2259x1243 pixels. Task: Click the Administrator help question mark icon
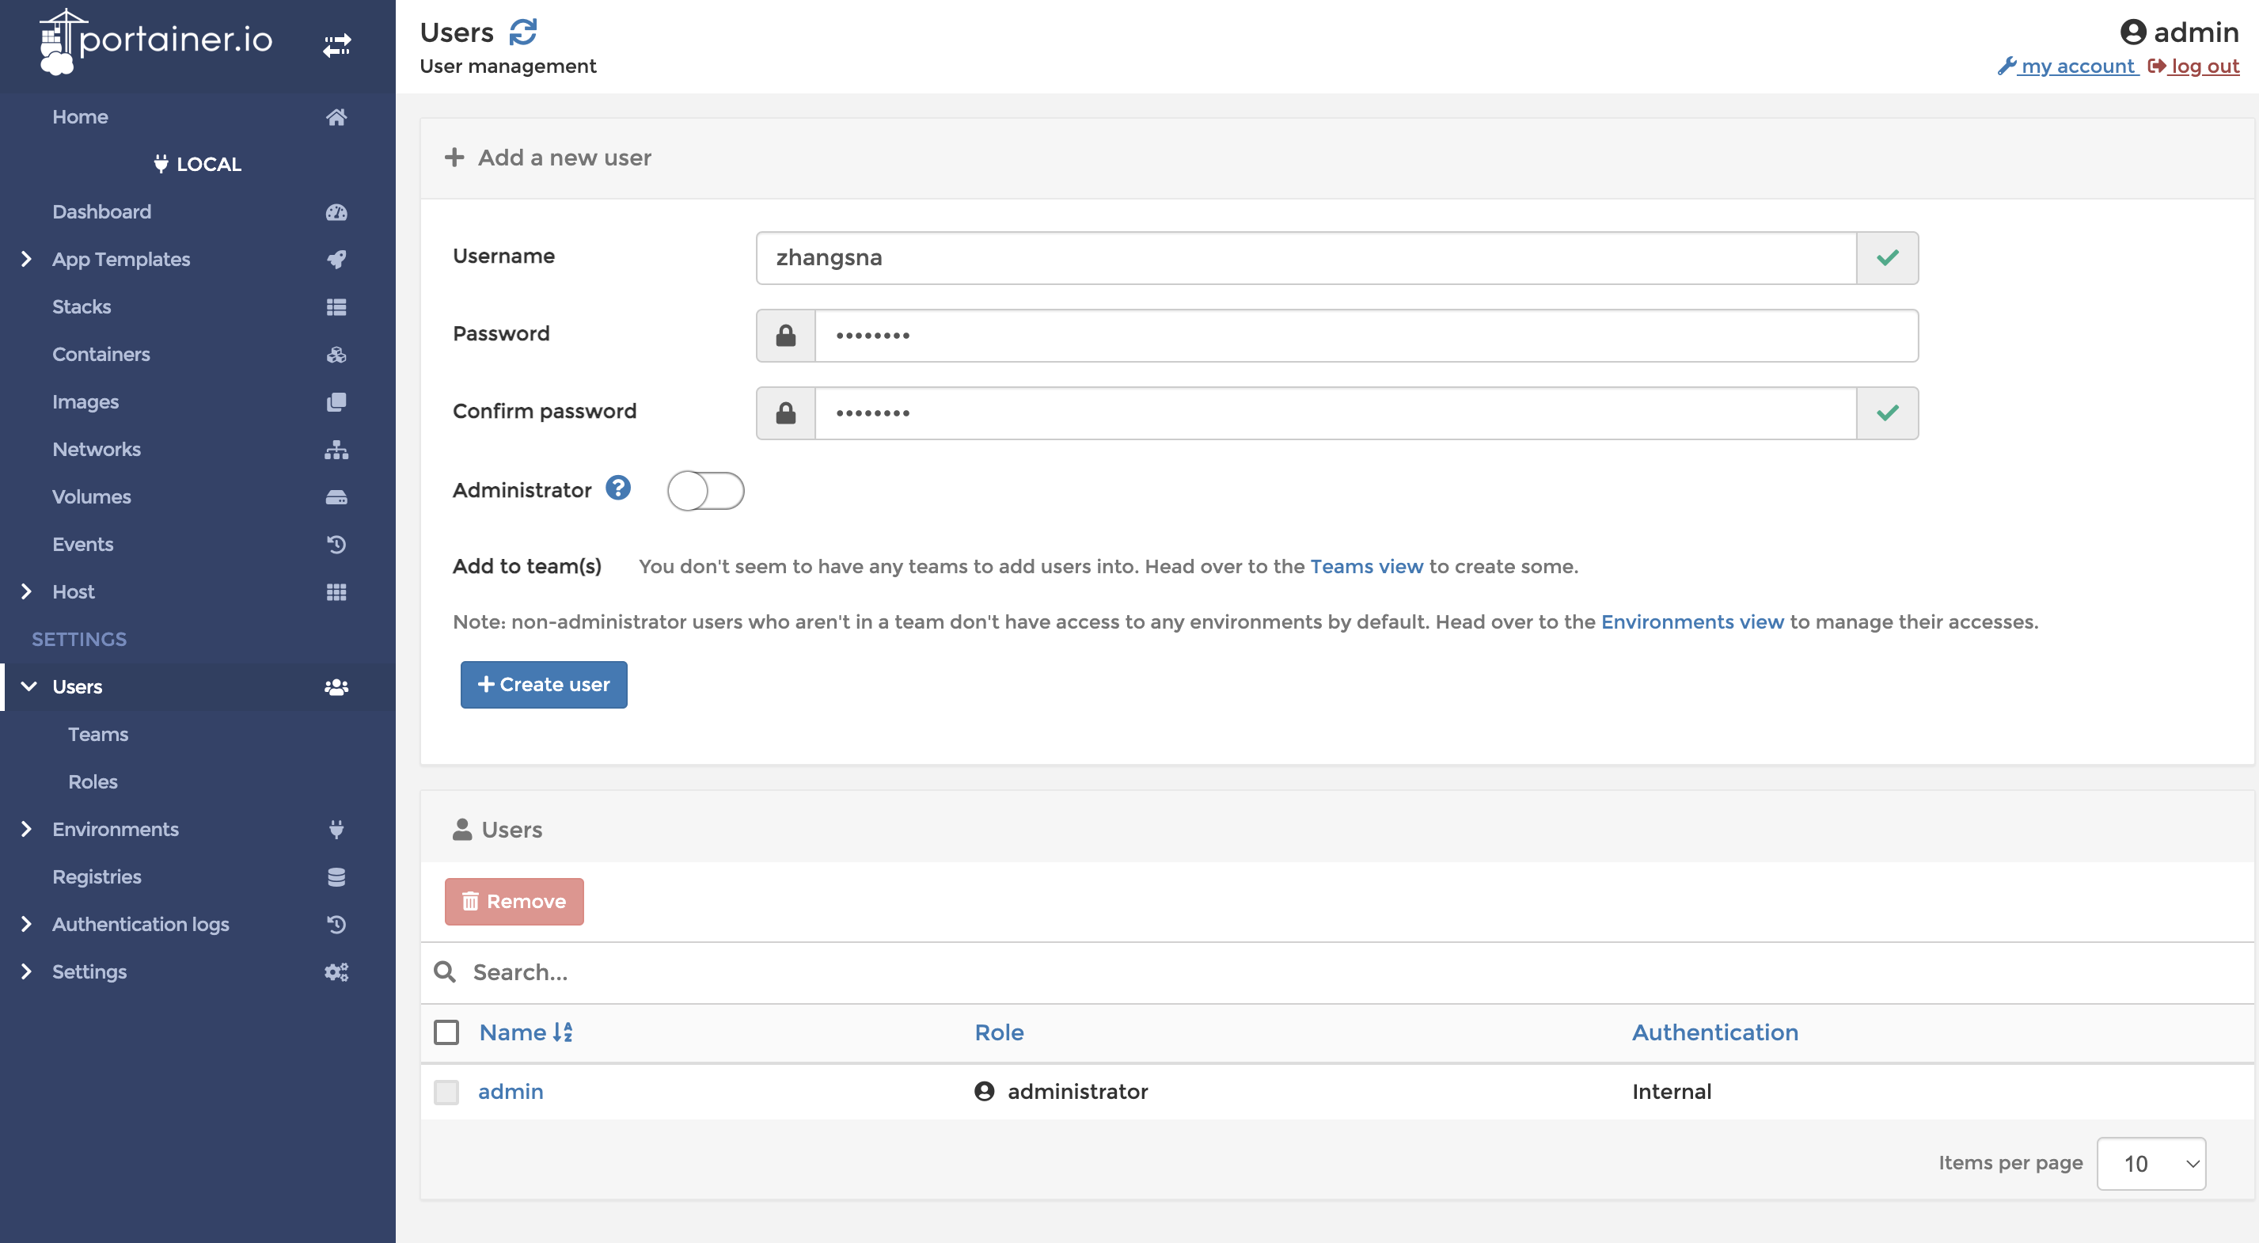(618, 488)
